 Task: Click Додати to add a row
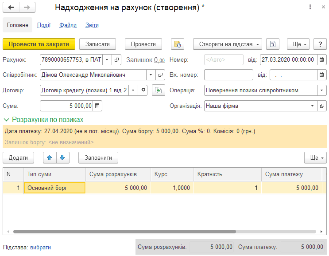tap(18, 158)
